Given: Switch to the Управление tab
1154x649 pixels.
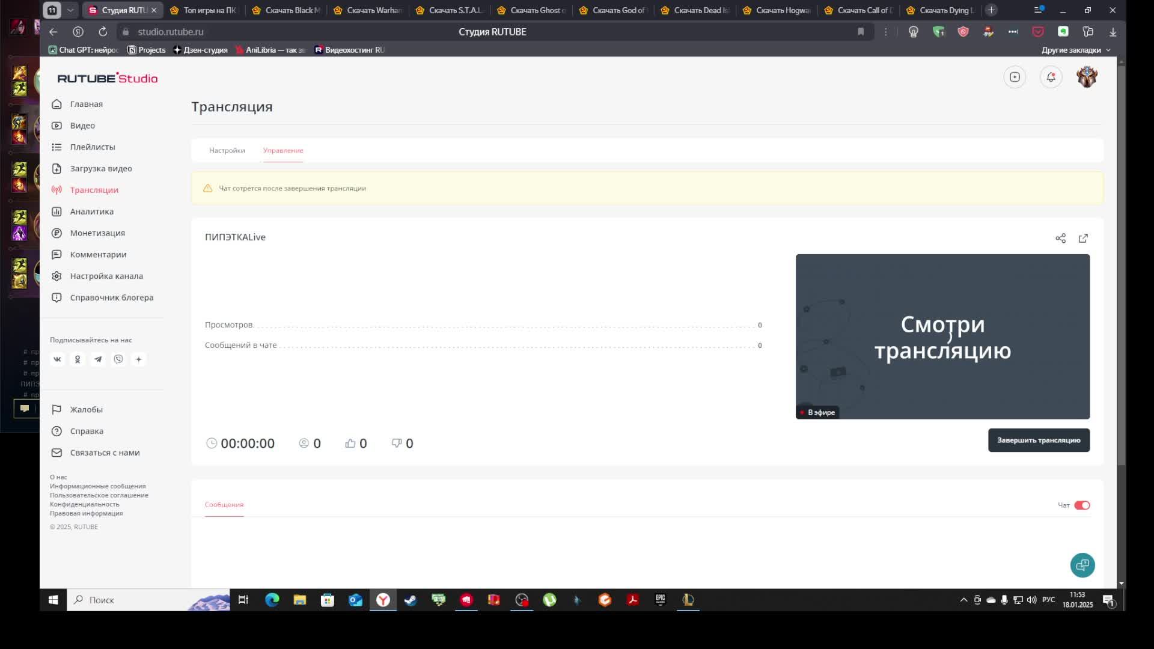Looking at the screenshot, I should [283, 151].
